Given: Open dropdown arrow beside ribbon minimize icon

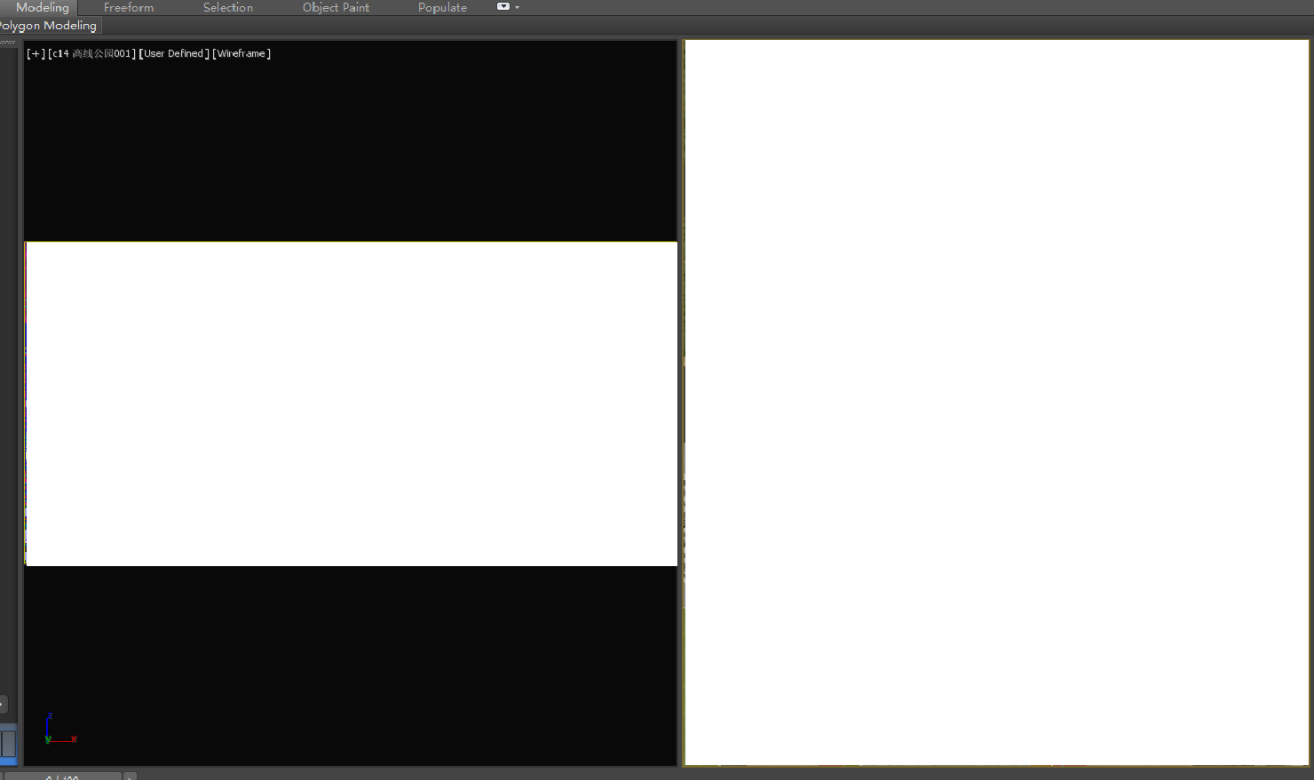Looking at the screenshot, I should tap(517, 7).
